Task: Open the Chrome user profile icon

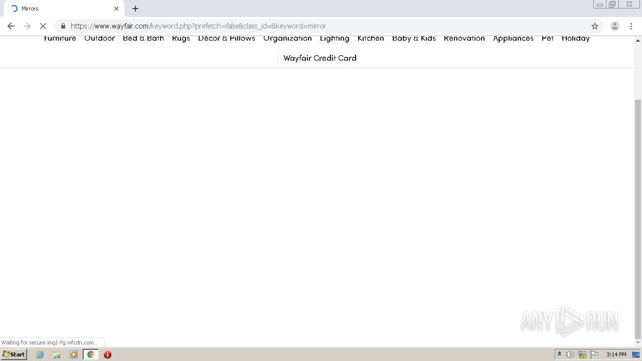Action: [614, 26]
